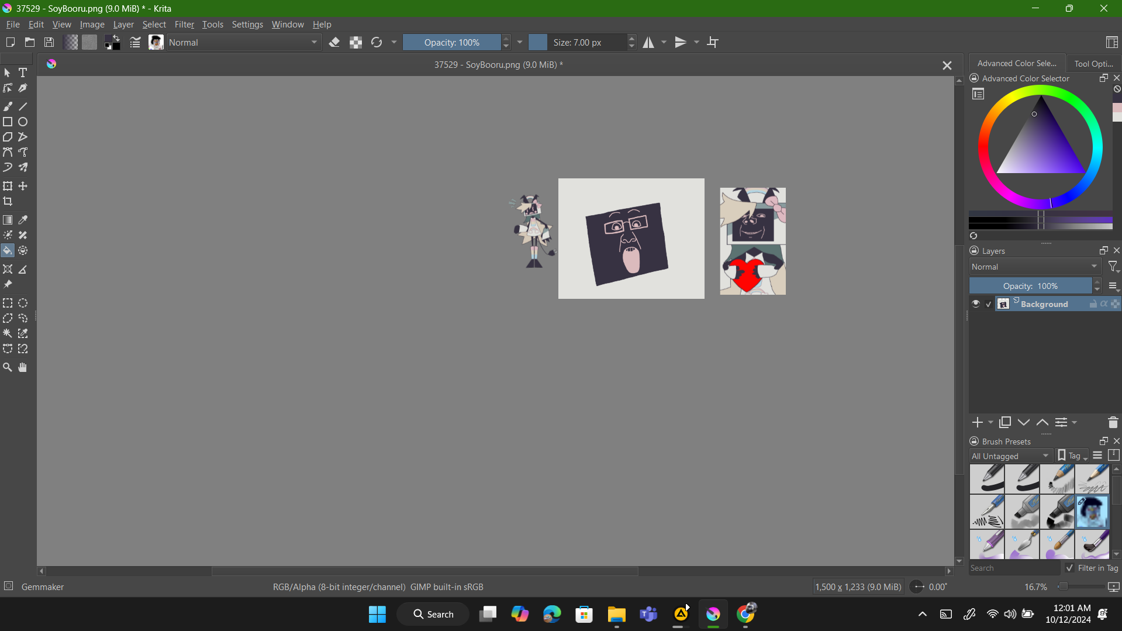Image resolution: width=1122 pixels, height=631 pixels.
Task: Select the Calligraphy tool
Action: tap(23, 88)
